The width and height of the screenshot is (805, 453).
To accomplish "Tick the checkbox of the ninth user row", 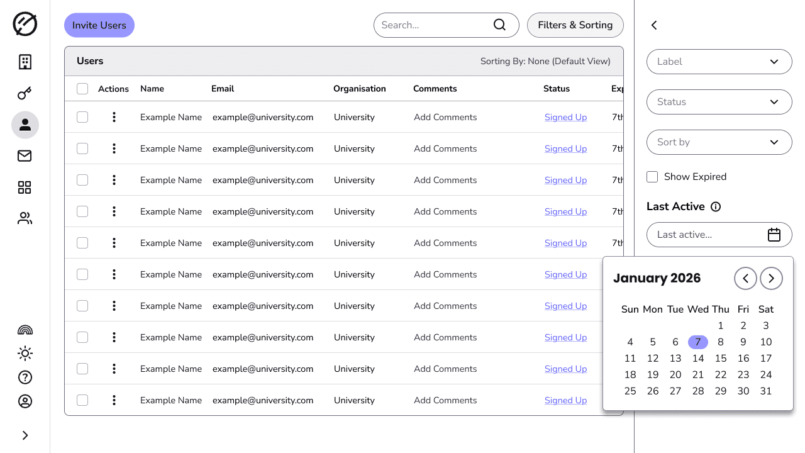I will pyautogui.click(x=82, y=369).
